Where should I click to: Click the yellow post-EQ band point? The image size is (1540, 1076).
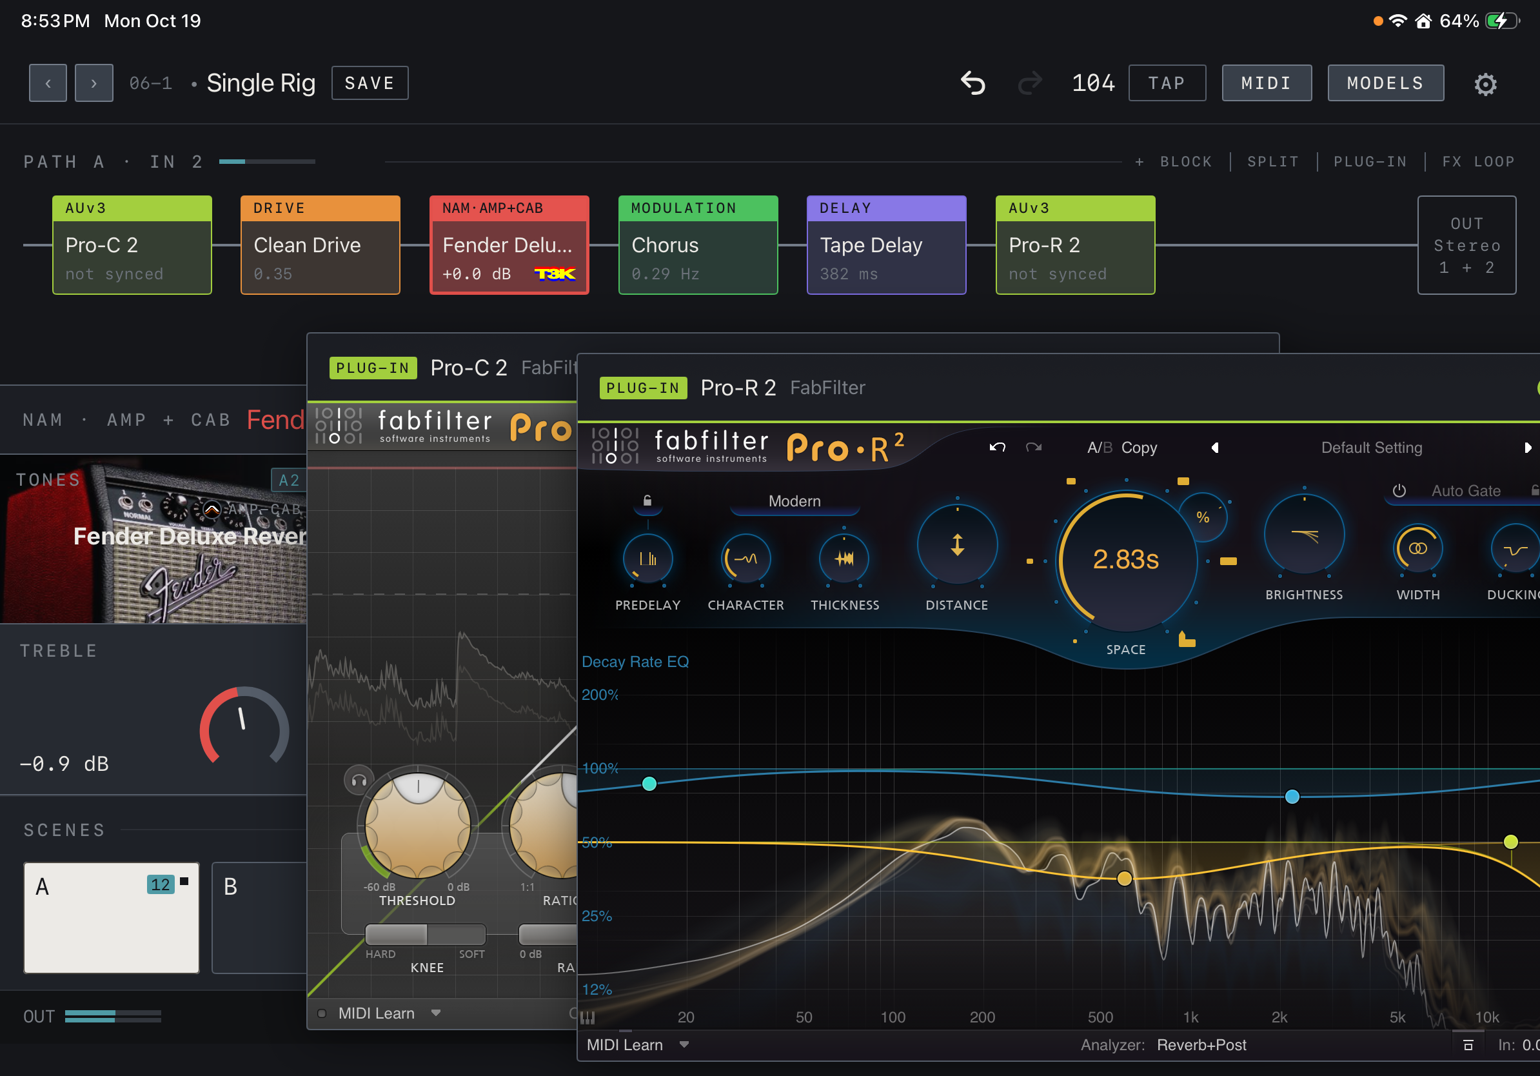(x=1125, y=878)
